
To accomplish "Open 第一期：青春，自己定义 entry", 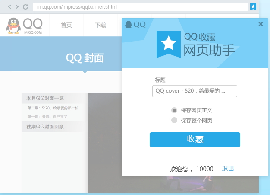I will click(x=47, y=117).
